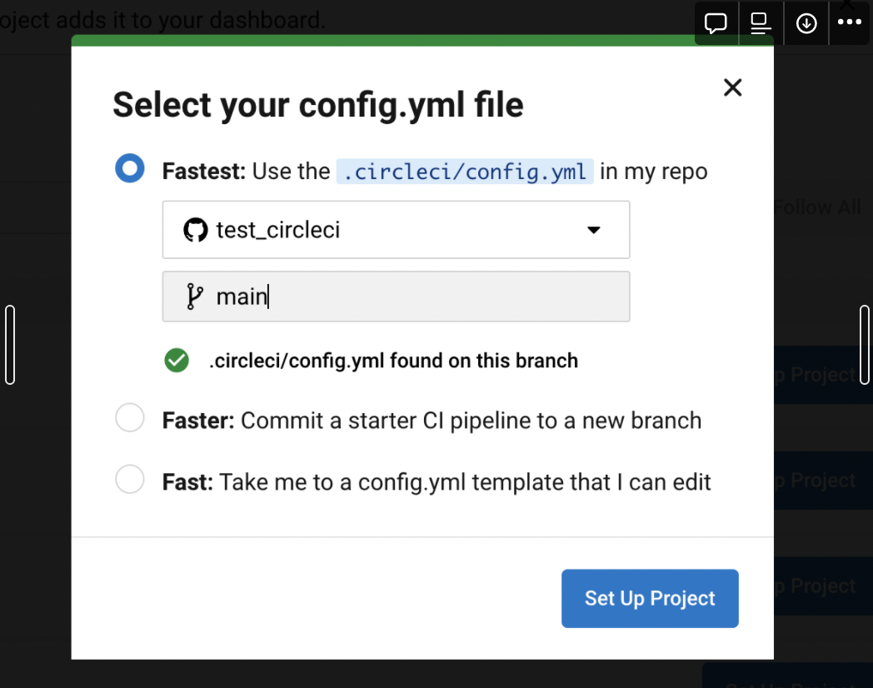The height and width of the screenshot is (688, 873).
Task: Click the image caption layout icon
Action: pos(761,23)
